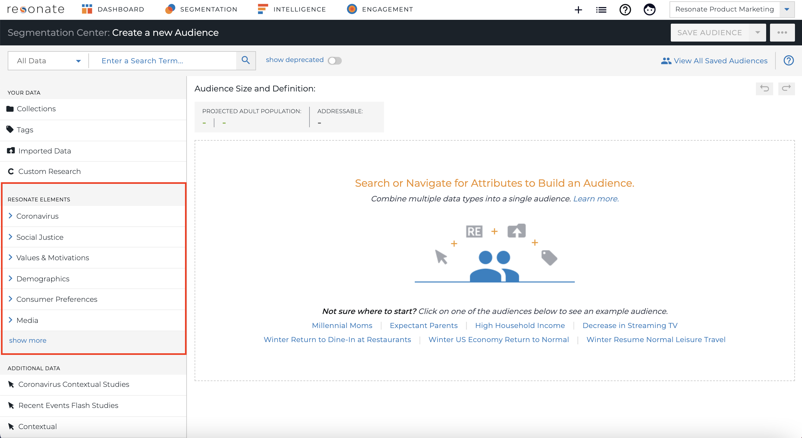
Task: Open the High Household Income example audience
Action: point(520,325)
